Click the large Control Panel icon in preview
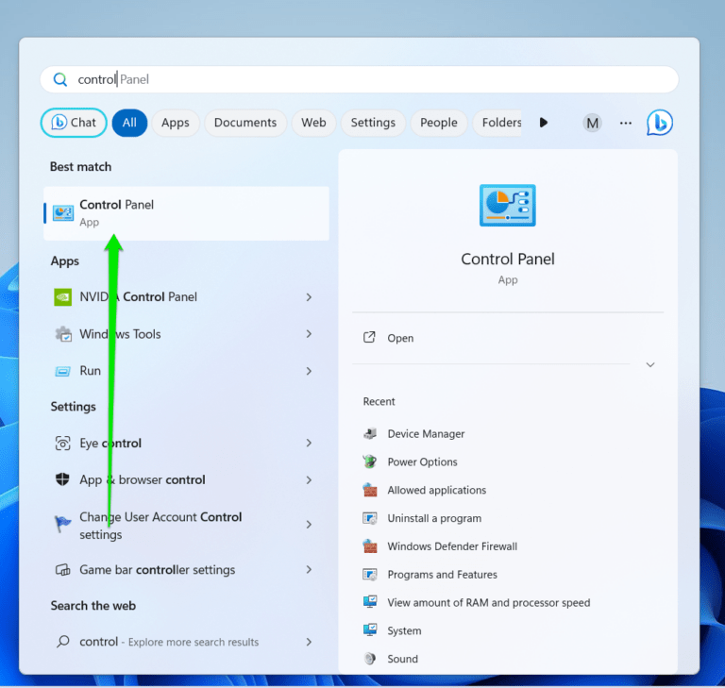The height and width of the screenshot is (688, 725). click(508, 206)
